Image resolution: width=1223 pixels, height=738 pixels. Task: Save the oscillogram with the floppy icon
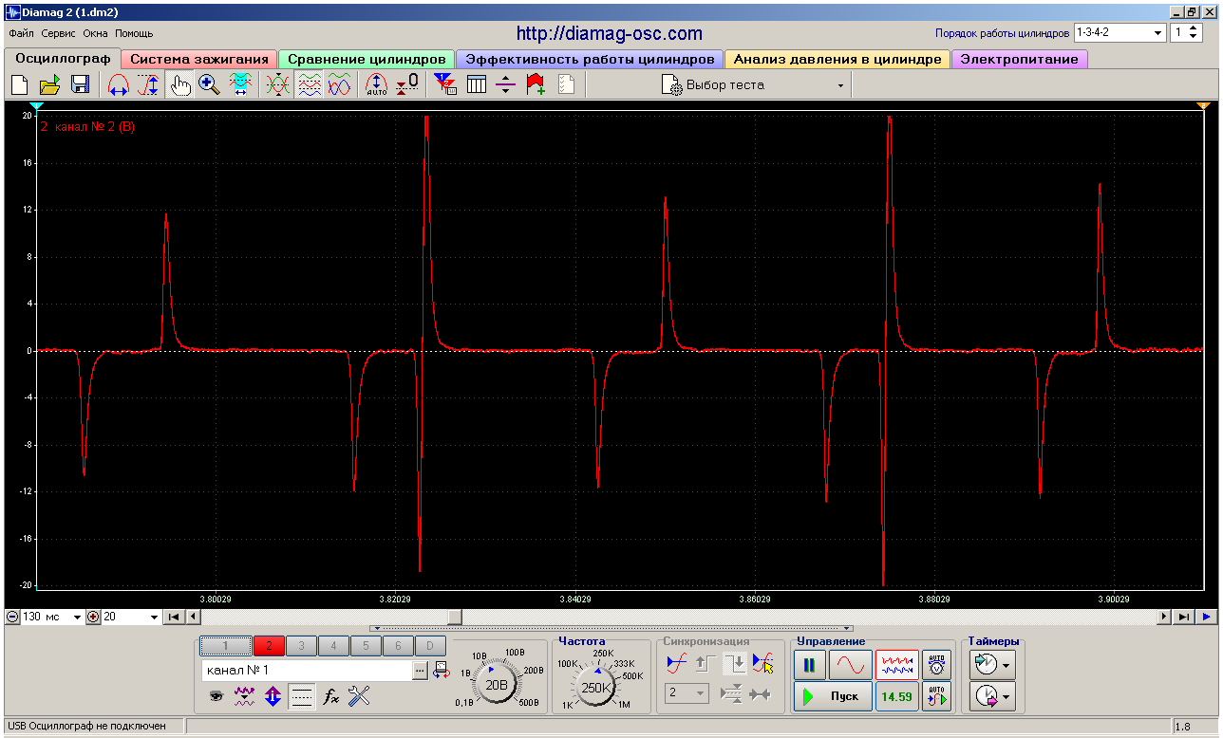coord(80,84)
